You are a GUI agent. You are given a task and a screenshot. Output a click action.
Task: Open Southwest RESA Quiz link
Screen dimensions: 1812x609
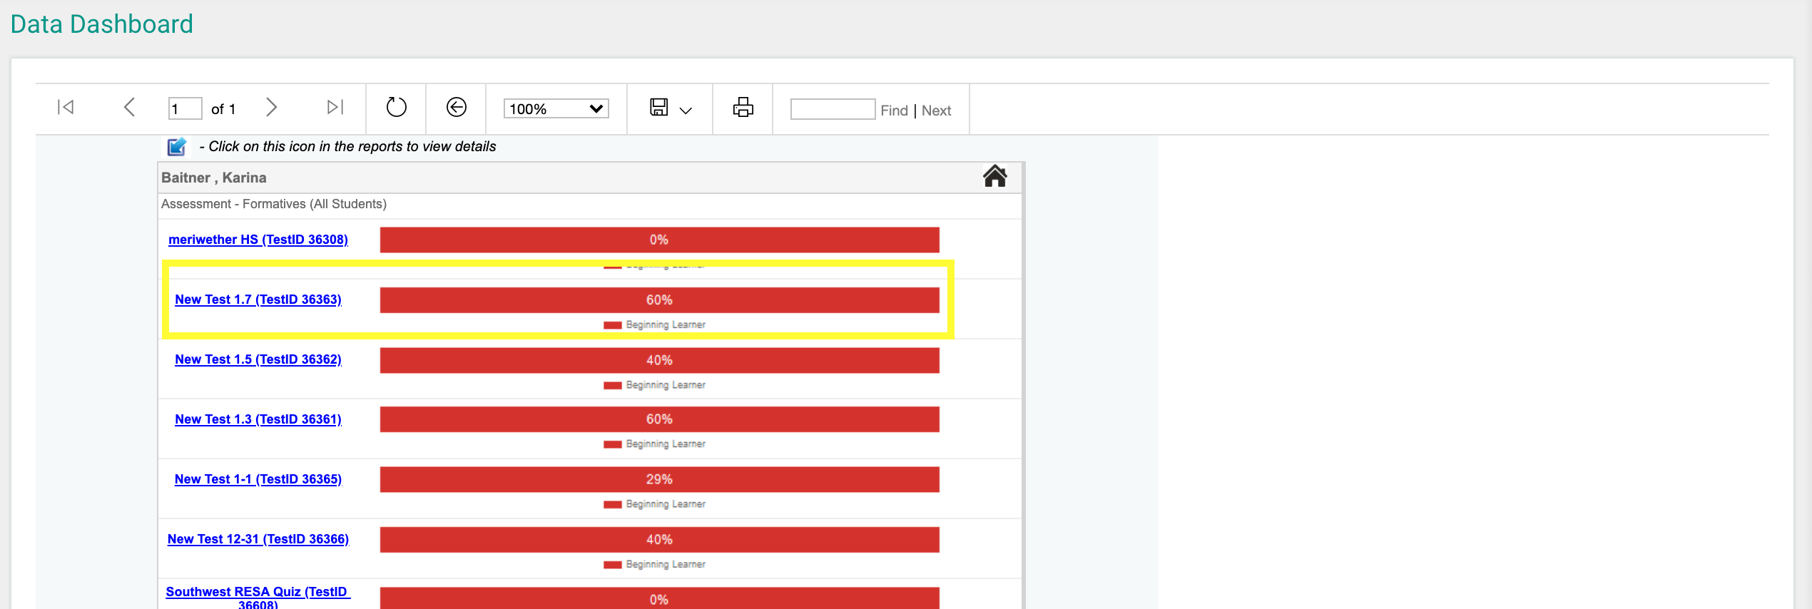pos(258,598)
